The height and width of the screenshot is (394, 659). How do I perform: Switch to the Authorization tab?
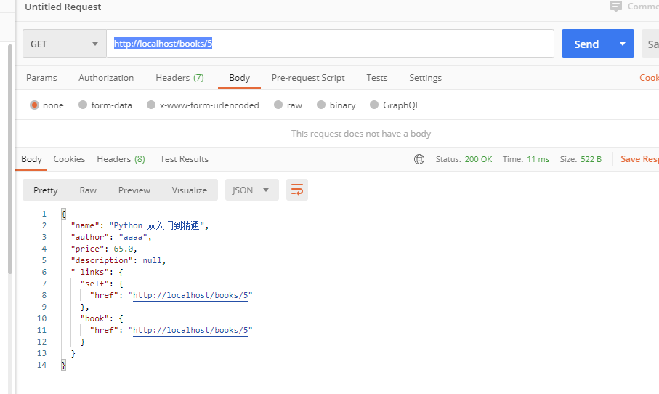pyautogui.click(x=106, y=78)
